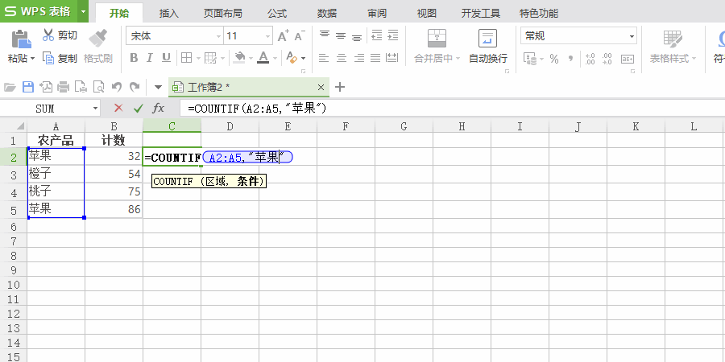Click the redo arrow
Screen dimensions: 725x362
click(x=135, y=87)
